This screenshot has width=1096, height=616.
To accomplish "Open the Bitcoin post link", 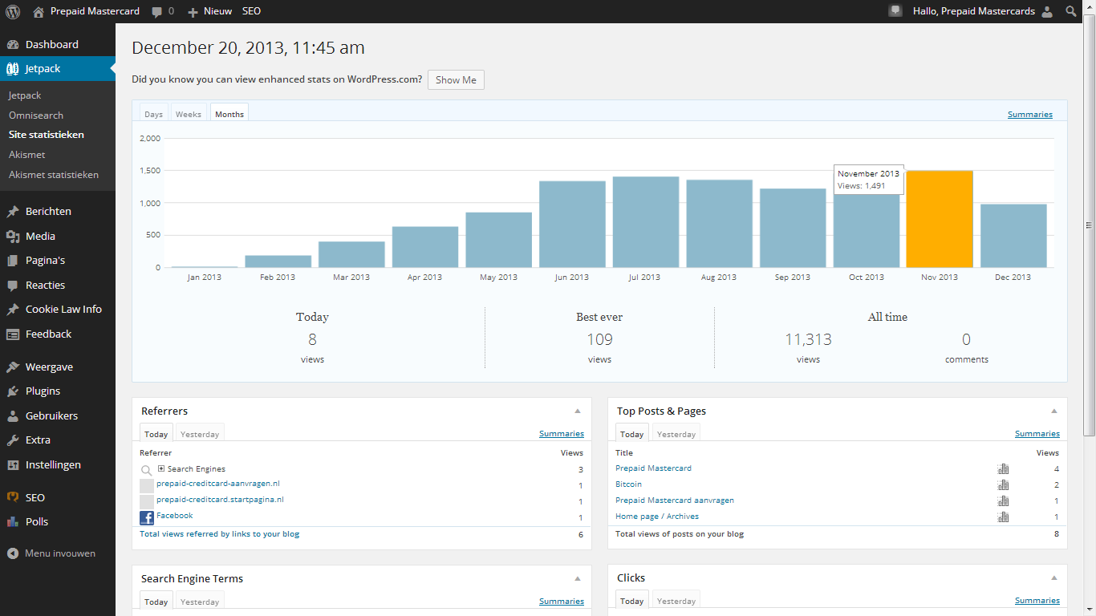I will point(628,484).
